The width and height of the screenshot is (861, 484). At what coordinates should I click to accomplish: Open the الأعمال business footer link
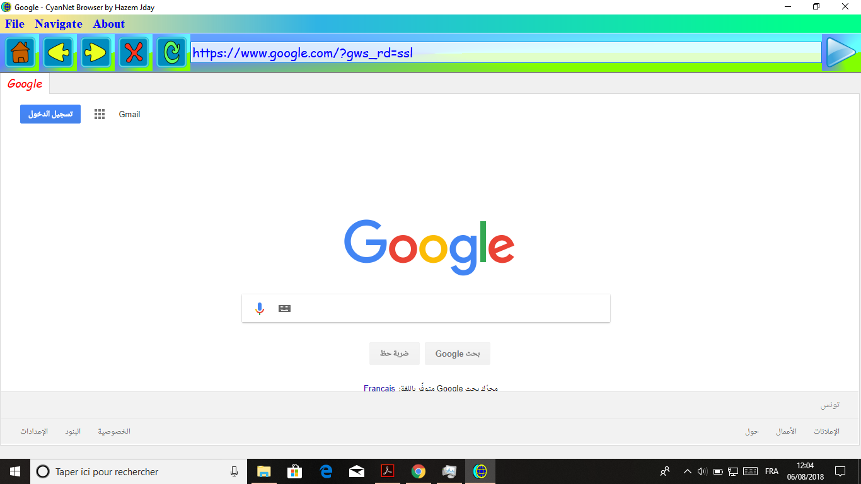(x=786, y=432)
